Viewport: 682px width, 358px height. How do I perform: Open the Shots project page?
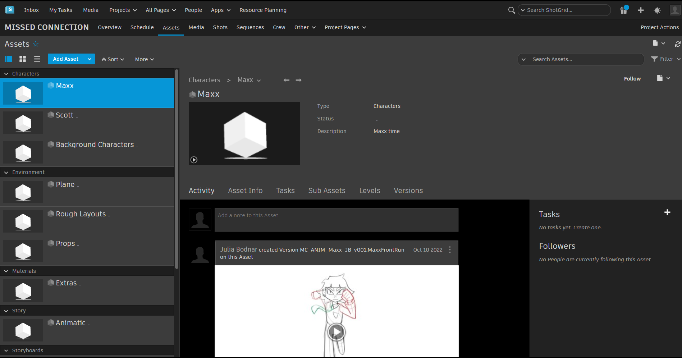(x=220, y=27)
